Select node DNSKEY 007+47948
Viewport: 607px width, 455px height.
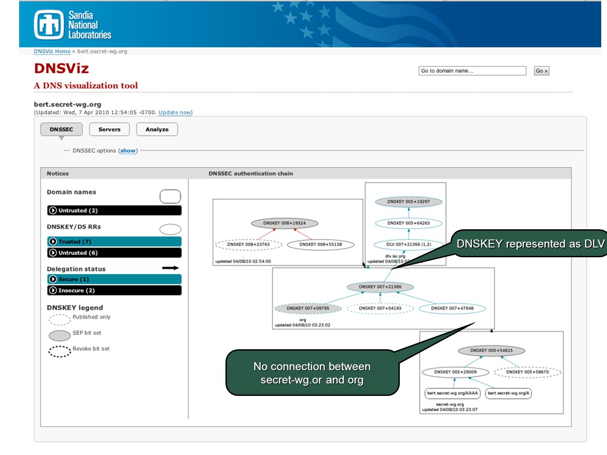click(x=452, y=308)
